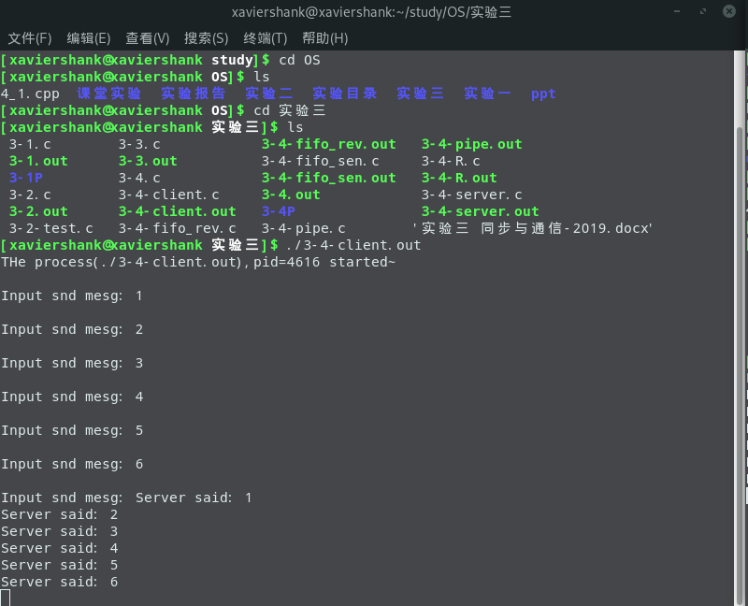Screen dimensions: 748x606
Task: Click the text Server said: 1
Action: click(x=194, y=498)
